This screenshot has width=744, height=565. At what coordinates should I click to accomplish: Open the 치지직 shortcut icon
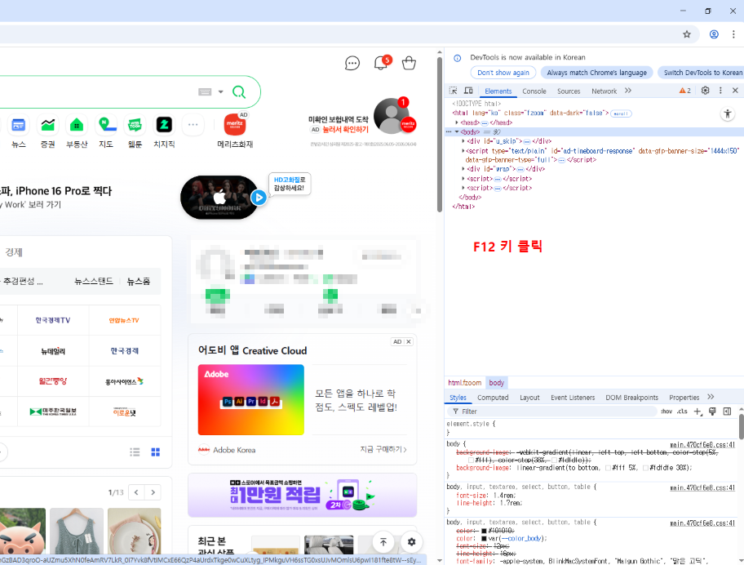point(164,125)
